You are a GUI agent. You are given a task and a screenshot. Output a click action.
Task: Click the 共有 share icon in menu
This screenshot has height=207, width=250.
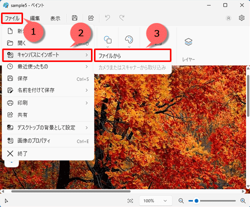click(10, 115)
